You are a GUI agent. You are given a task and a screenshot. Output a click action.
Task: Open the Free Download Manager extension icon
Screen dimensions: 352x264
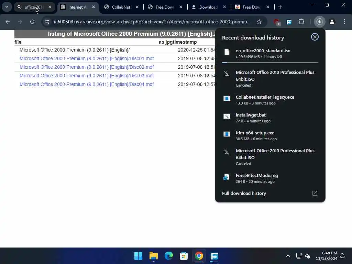coord(289,22)
